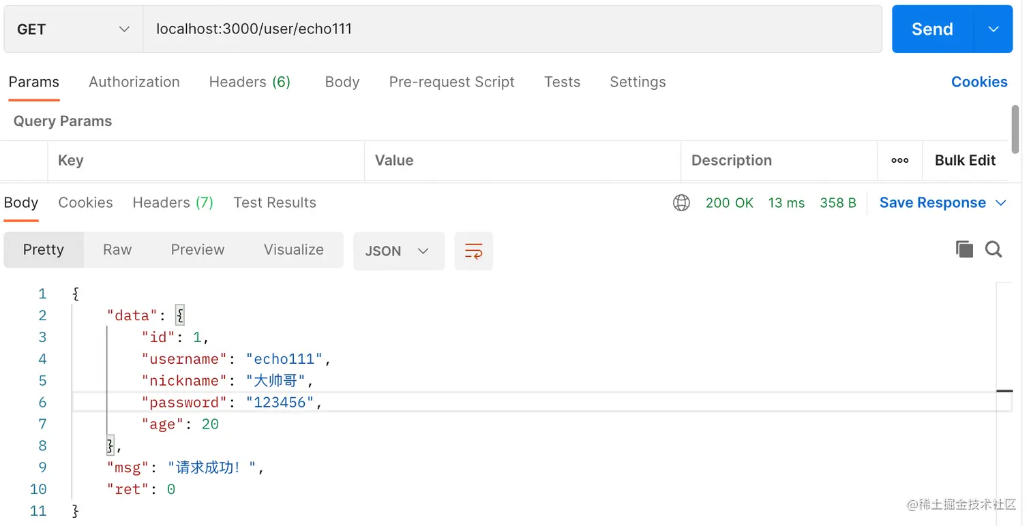Open the JSON format dropdown

(398, 251)
